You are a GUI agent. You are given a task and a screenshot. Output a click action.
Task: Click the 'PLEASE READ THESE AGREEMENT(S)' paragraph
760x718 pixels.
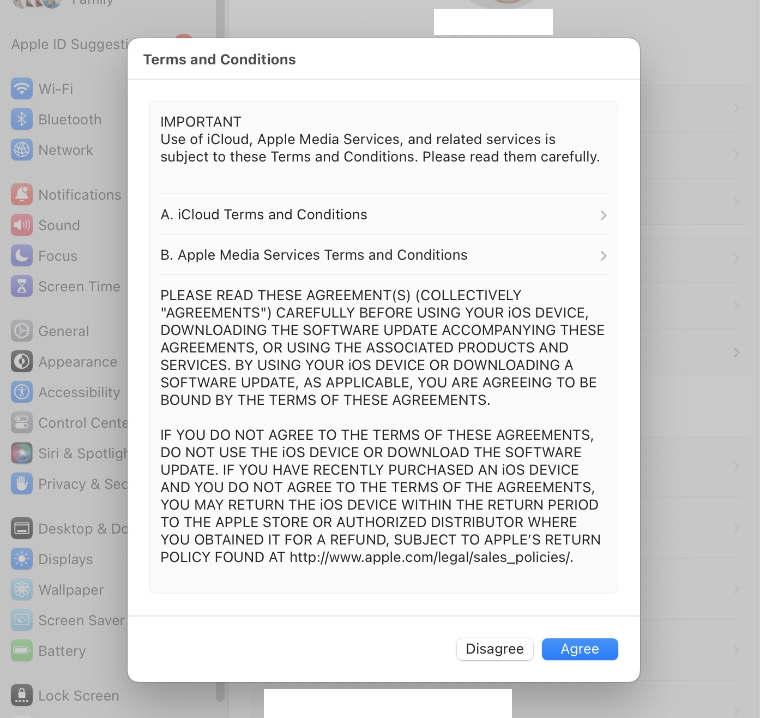[383, 348]
